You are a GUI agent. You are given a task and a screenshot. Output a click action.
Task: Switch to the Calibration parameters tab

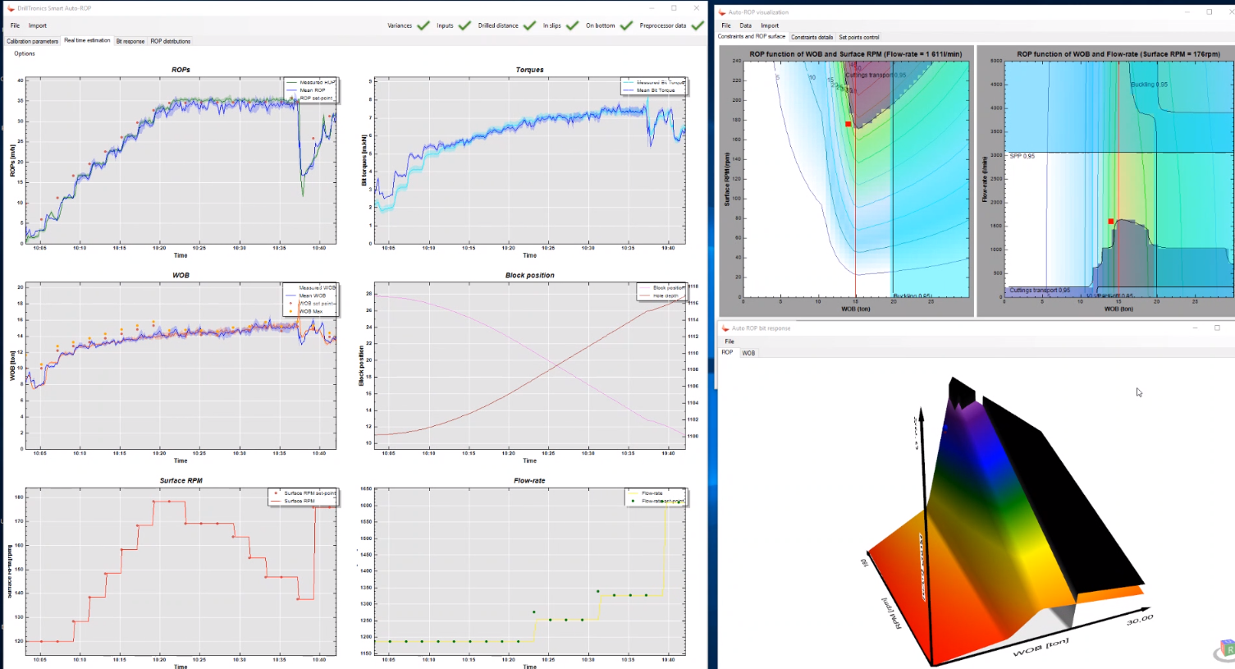[33, 41]
